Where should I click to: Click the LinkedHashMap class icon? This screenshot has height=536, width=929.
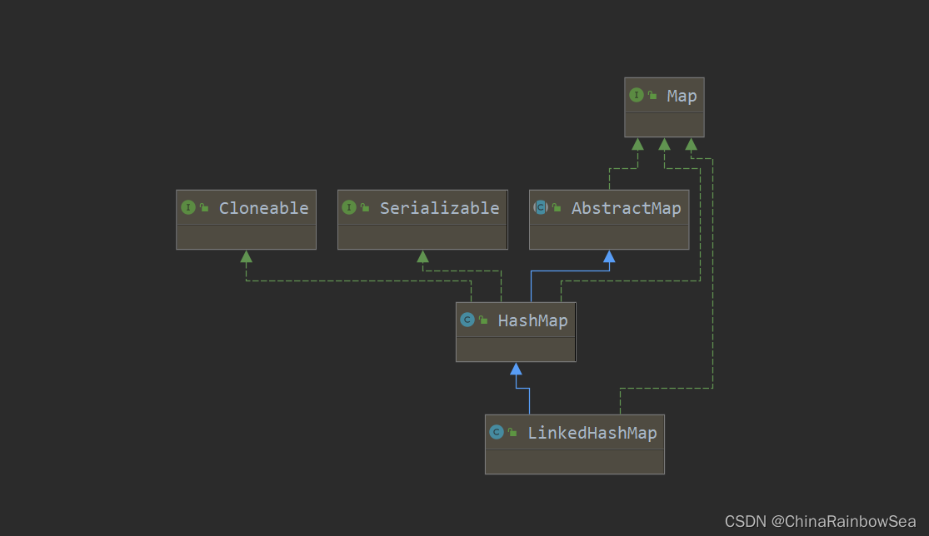497,433
